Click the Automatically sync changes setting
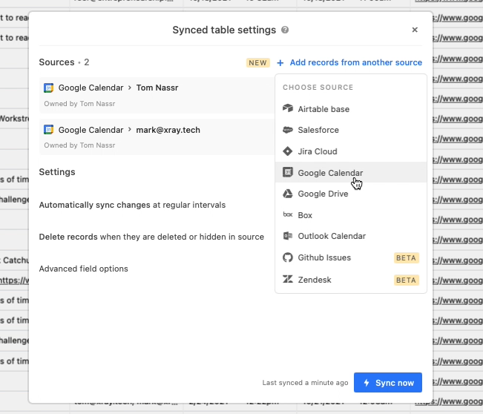The height and width of the screenshot is (414, 483). pos(132,205)
